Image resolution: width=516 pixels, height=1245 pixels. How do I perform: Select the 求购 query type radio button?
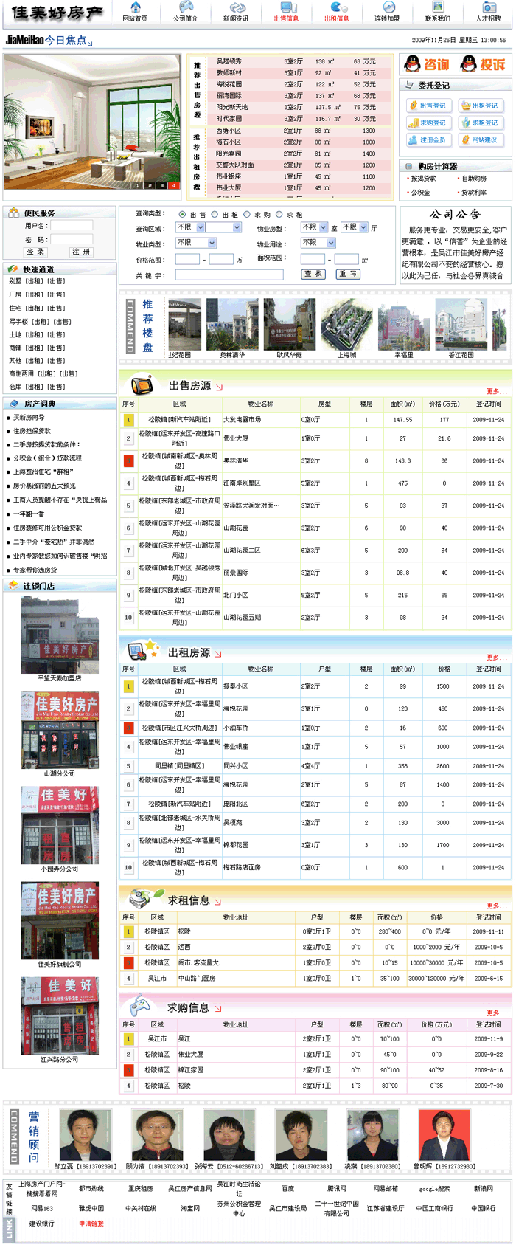click(247, 215)
